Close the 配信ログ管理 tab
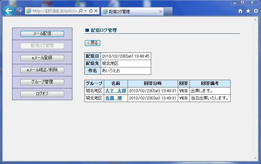261x164 pixels. pos(160,11)
